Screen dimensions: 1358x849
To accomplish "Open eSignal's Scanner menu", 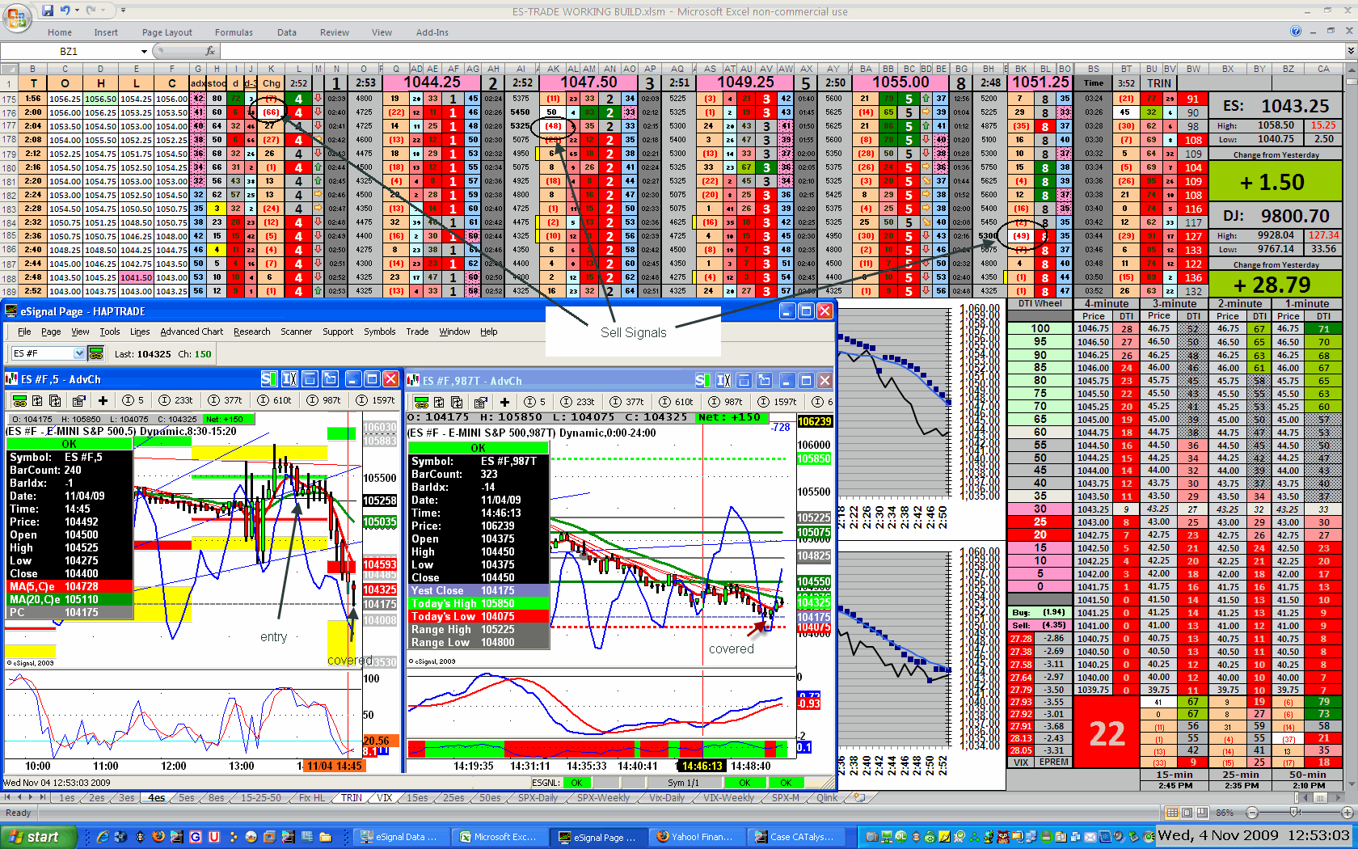I will pyautogui.click(x=296, y=332).
